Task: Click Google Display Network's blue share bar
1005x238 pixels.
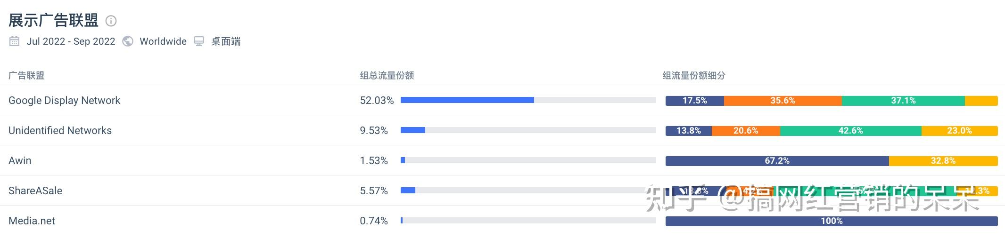Action: point(467,100)
